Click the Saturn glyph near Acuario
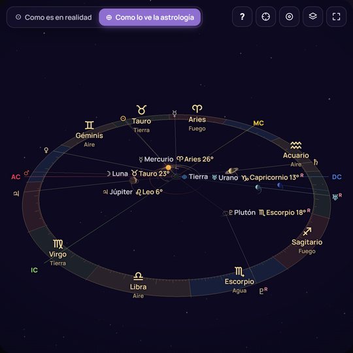353x353 pixels. click(316, 162)
